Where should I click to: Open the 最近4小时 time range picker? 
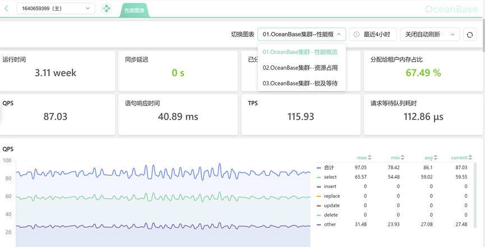tap(373, 34)
